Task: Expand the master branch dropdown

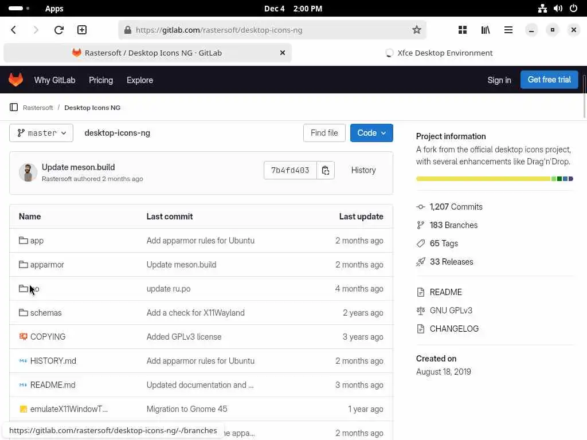Action: (x=41, y=133)
